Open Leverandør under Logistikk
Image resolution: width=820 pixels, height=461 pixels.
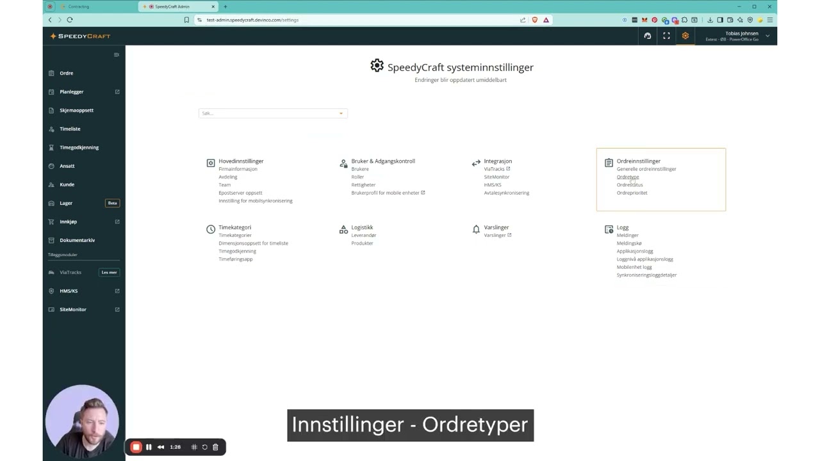tap(363, 235)
